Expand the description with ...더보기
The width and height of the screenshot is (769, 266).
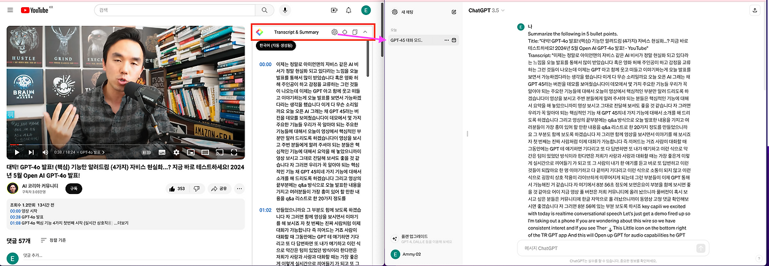tap(120, 222)
